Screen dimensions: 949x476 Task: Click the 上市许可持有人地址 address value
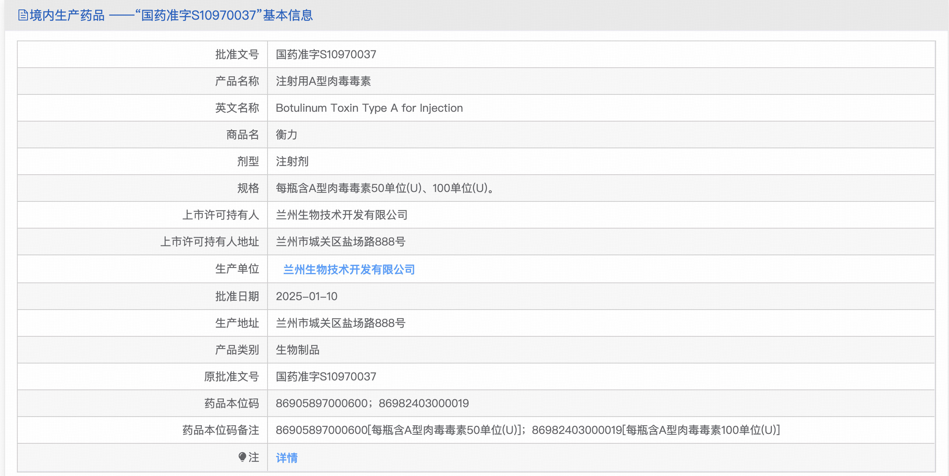tap(340, 242)
